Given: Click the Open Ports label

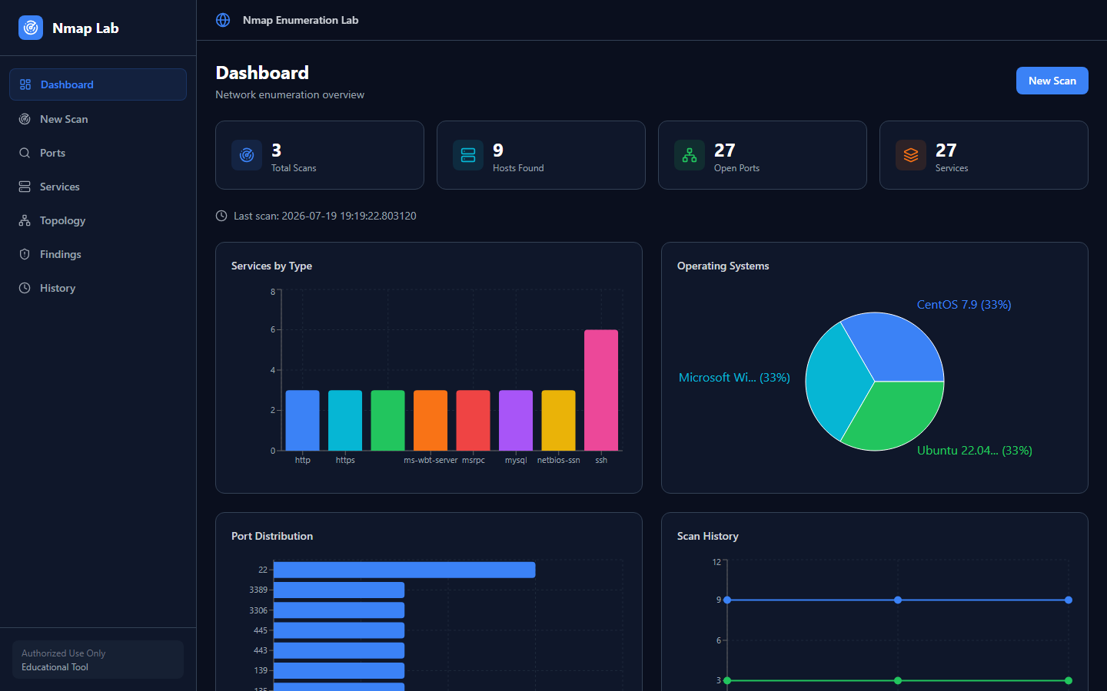Looking at the screenshot, I should [x=736, y=168].
